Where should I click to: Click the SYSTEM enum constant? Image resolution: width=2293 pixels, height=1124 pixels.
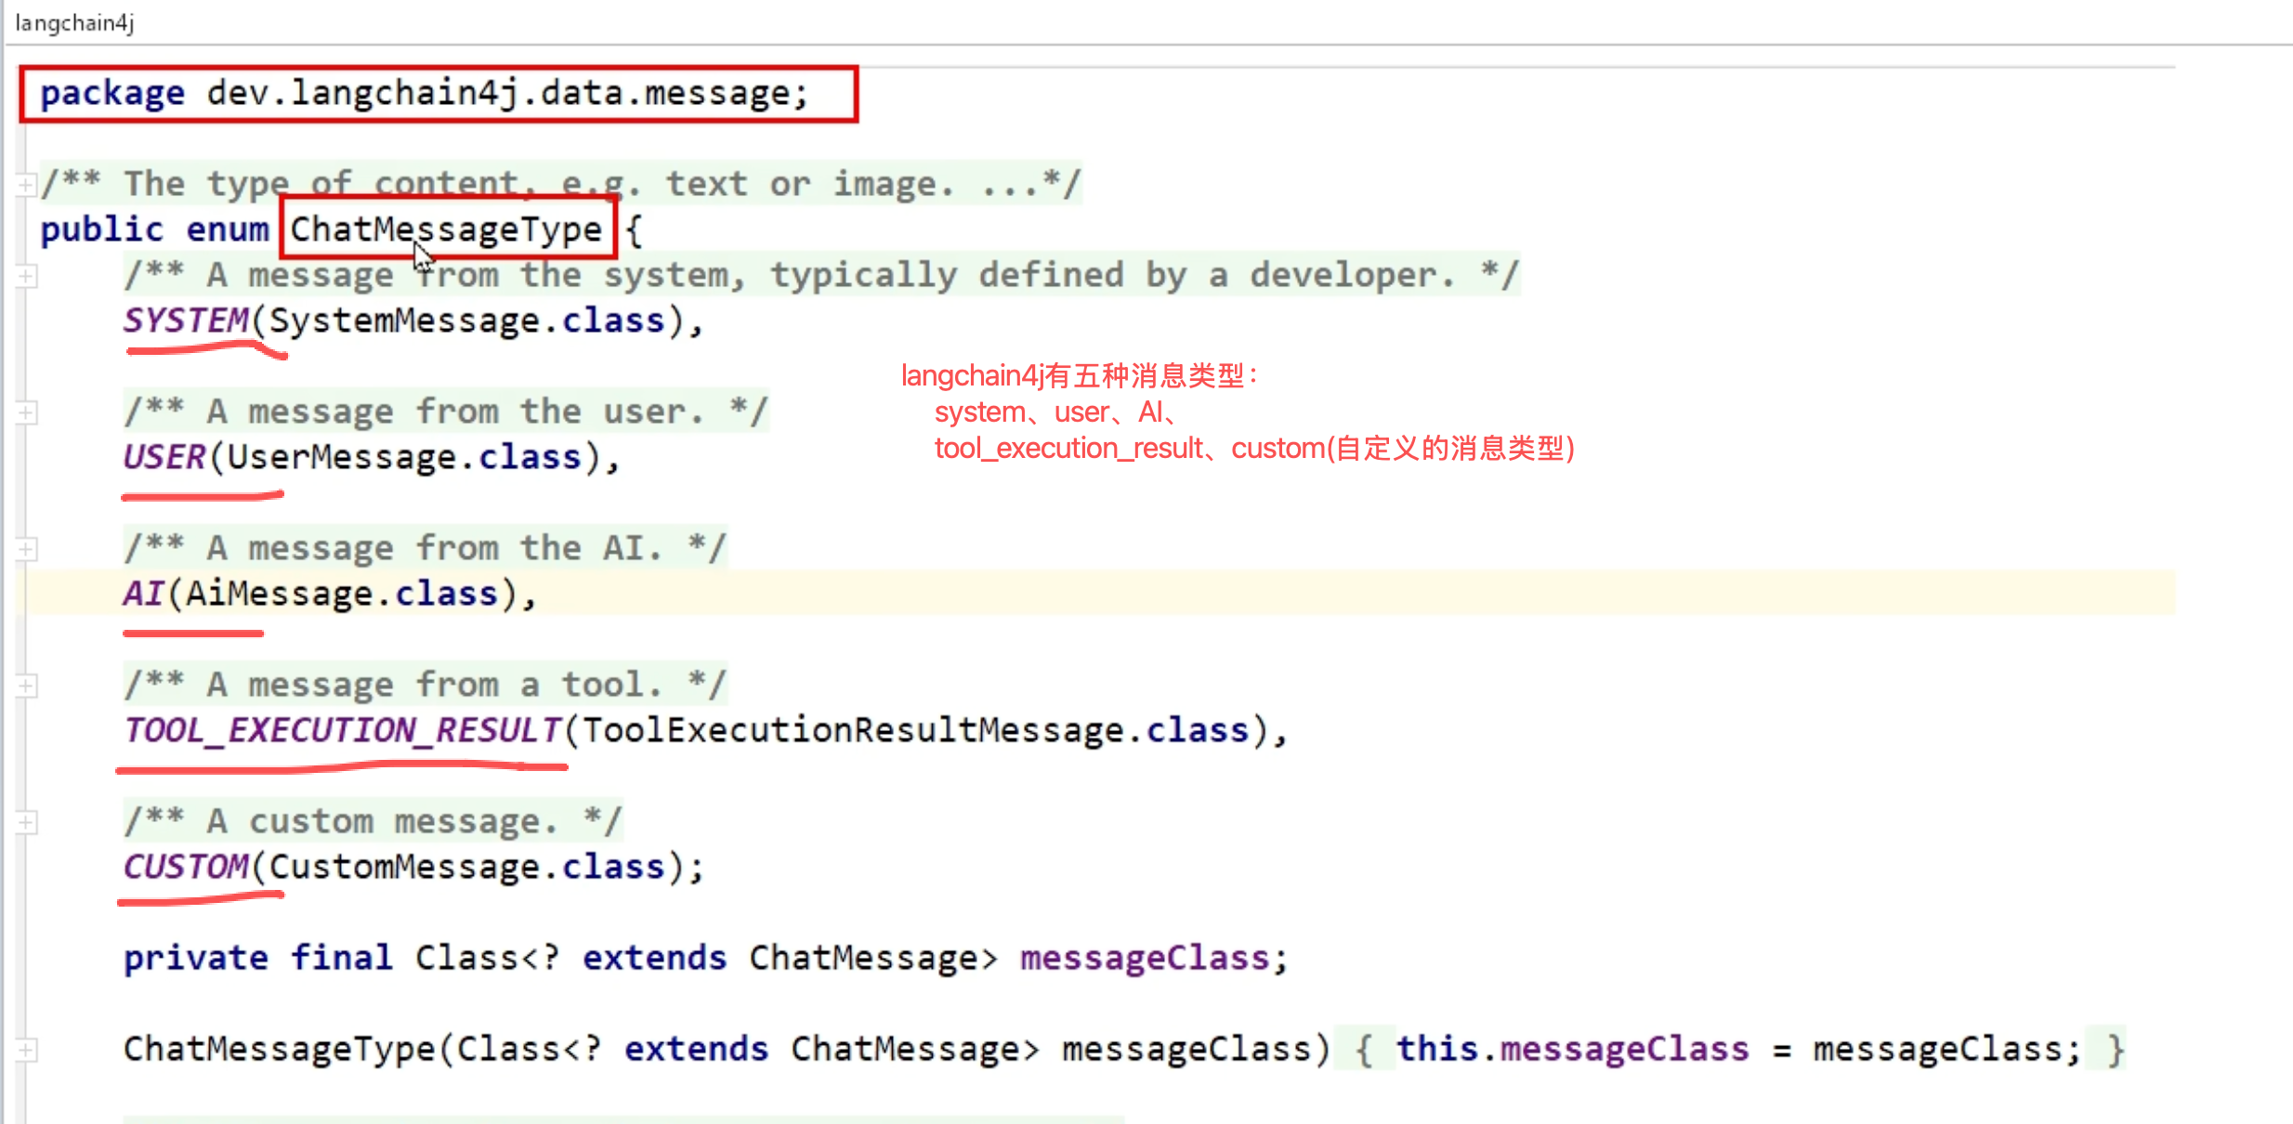pyautogui.click(x=186, y=320)
